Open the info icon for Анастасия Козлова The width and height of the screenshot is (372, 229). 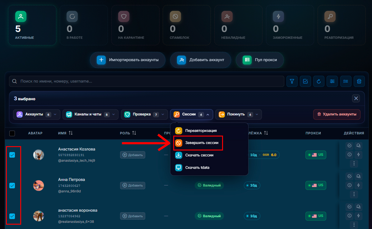click(350, 155)
